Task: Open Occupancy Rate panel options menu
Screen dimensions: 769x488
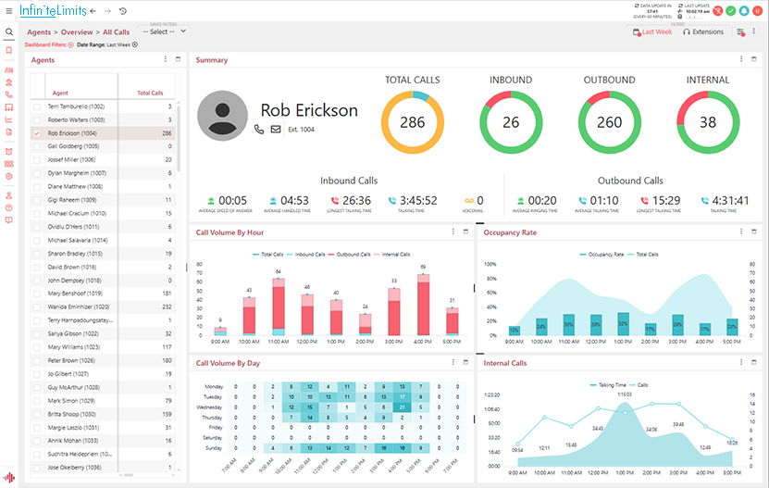Action: pyautogui.click(x=741, y=231)
